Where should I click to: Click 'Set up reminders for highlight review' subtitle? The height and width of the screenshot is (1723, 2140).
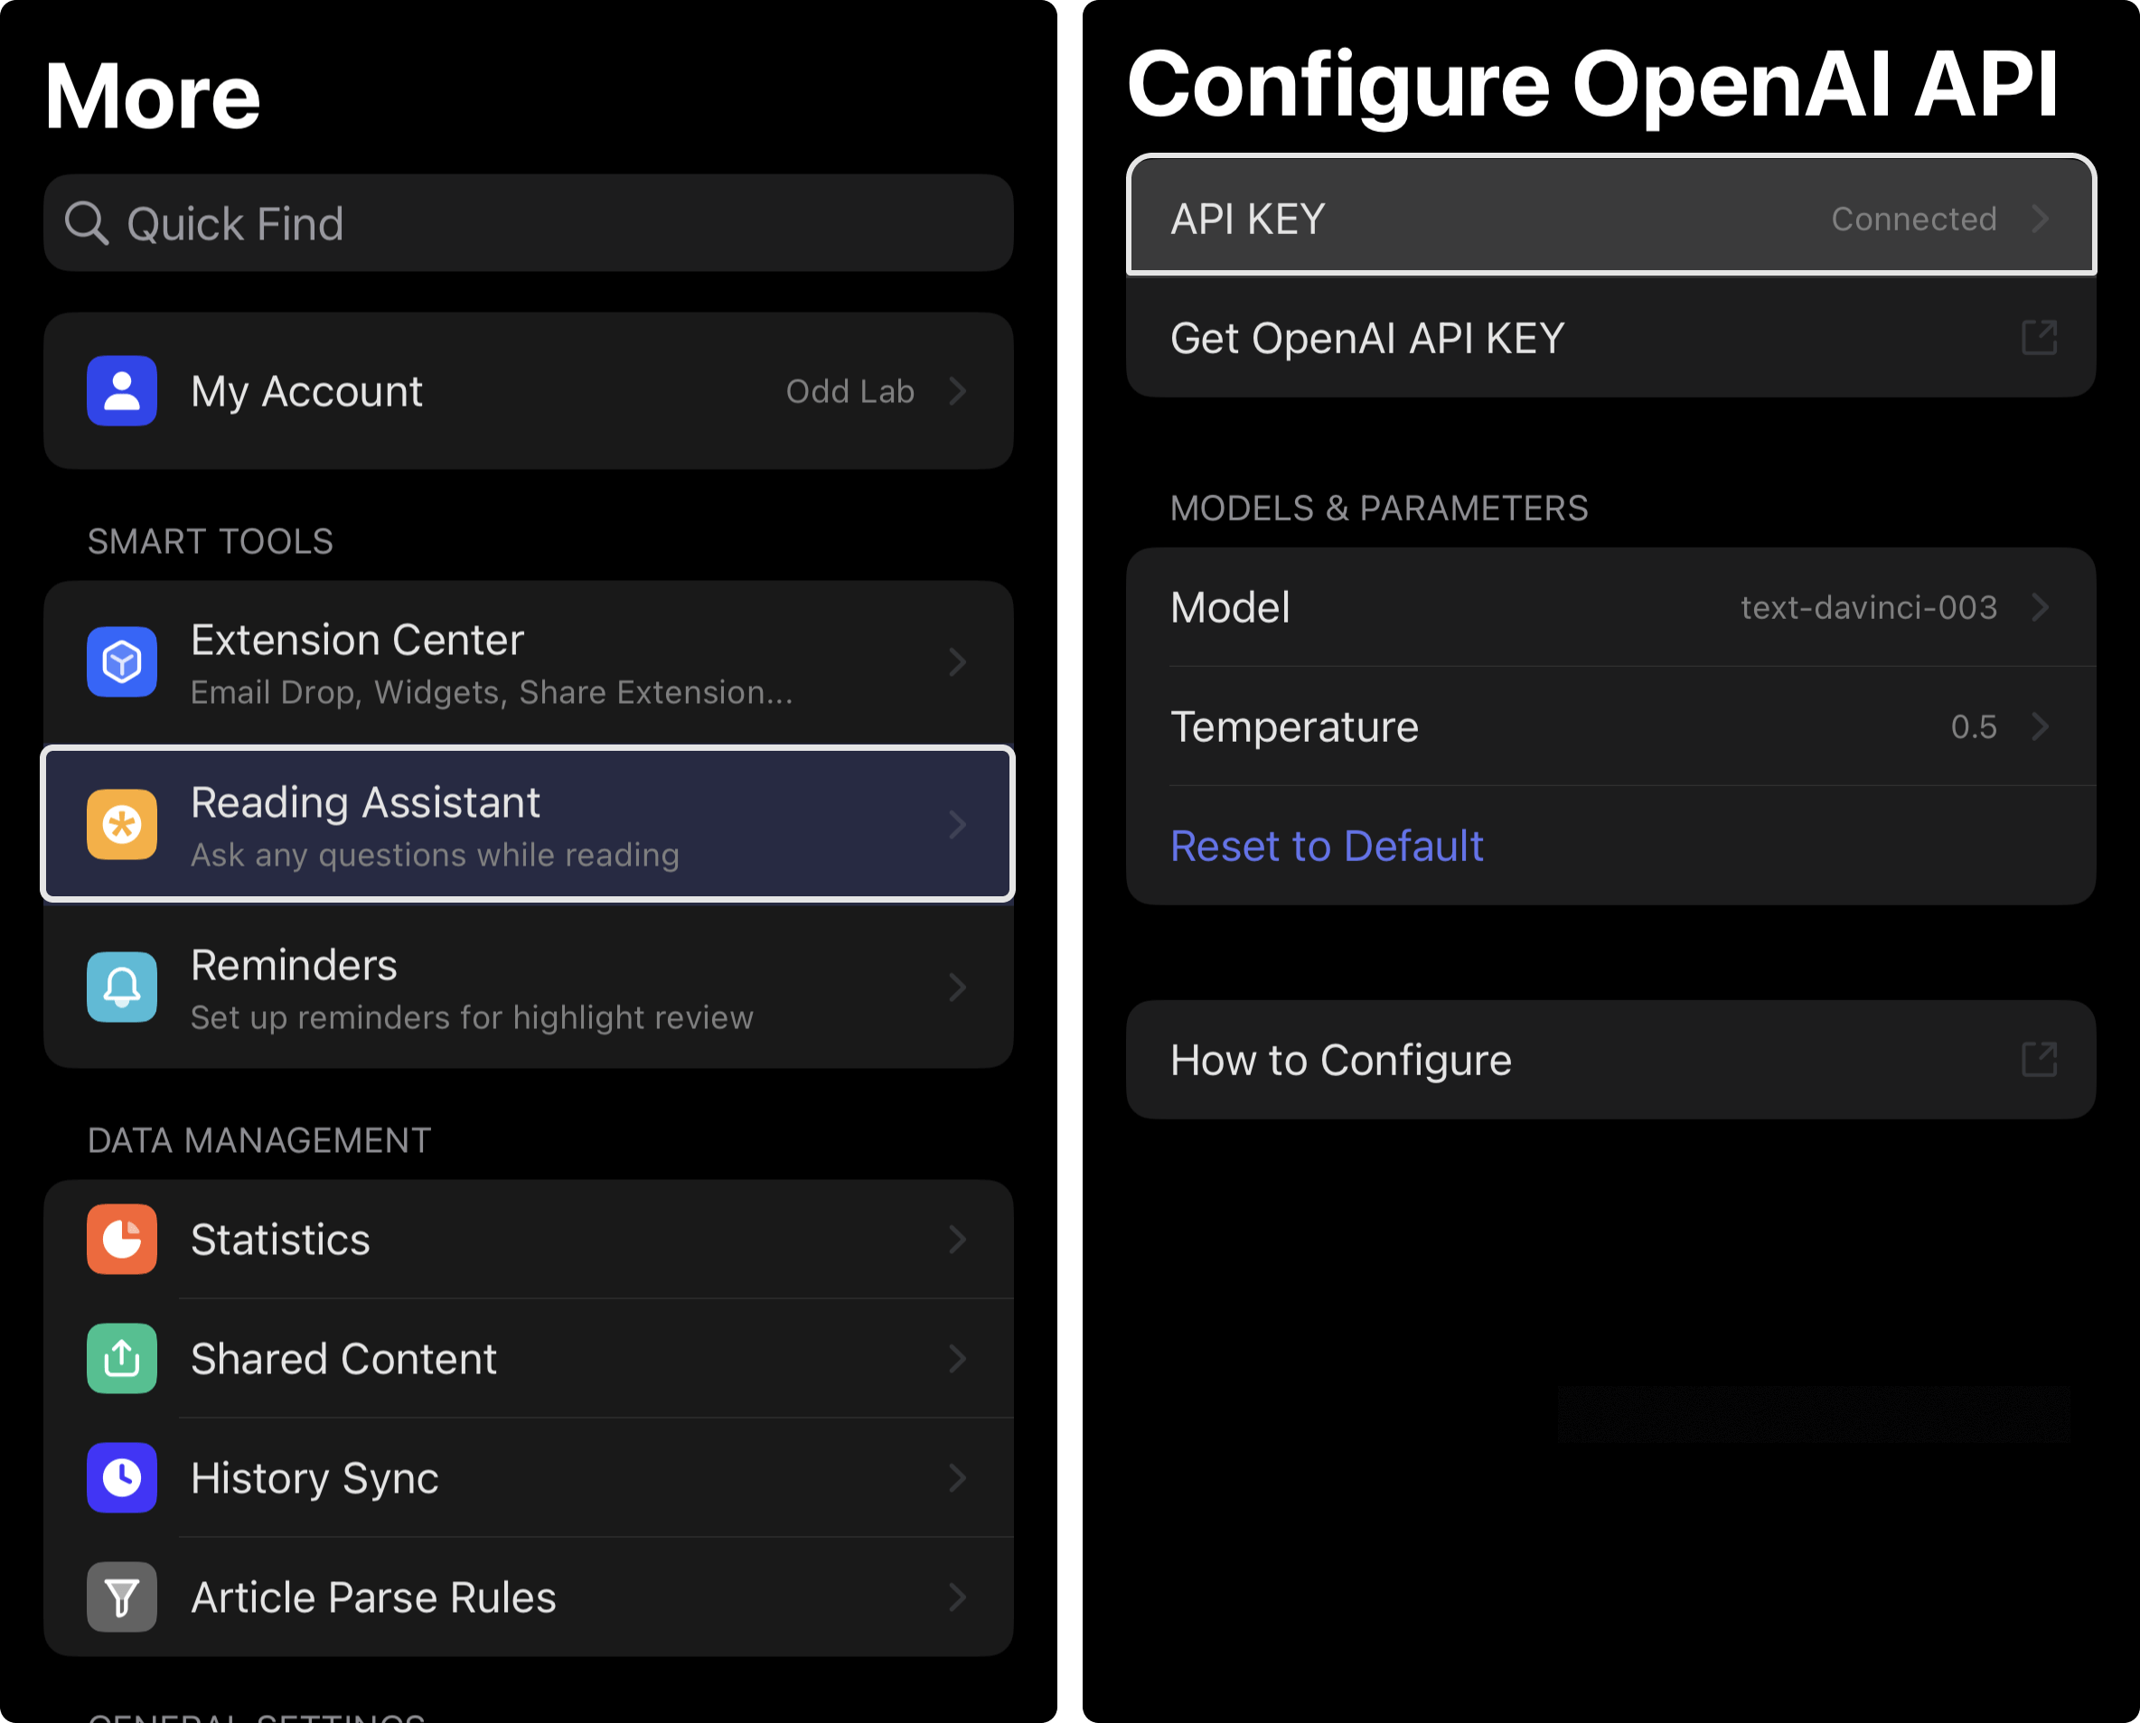click(472, 1017)
